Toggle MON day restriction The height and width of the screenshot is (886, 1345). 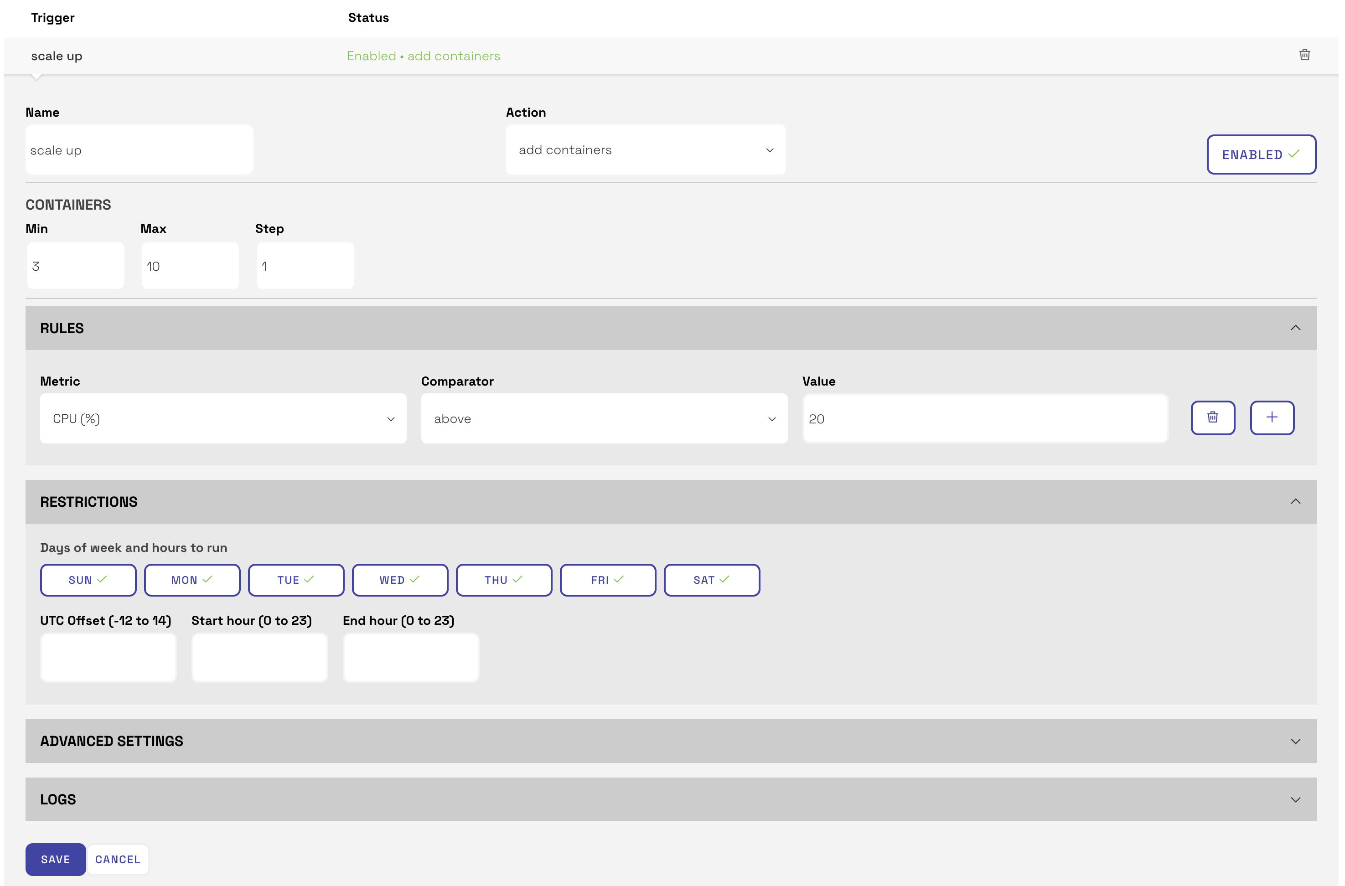(192, 580)
